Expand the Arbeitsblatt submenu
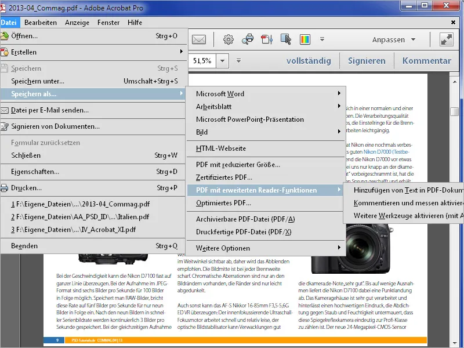 coord(339,106)
